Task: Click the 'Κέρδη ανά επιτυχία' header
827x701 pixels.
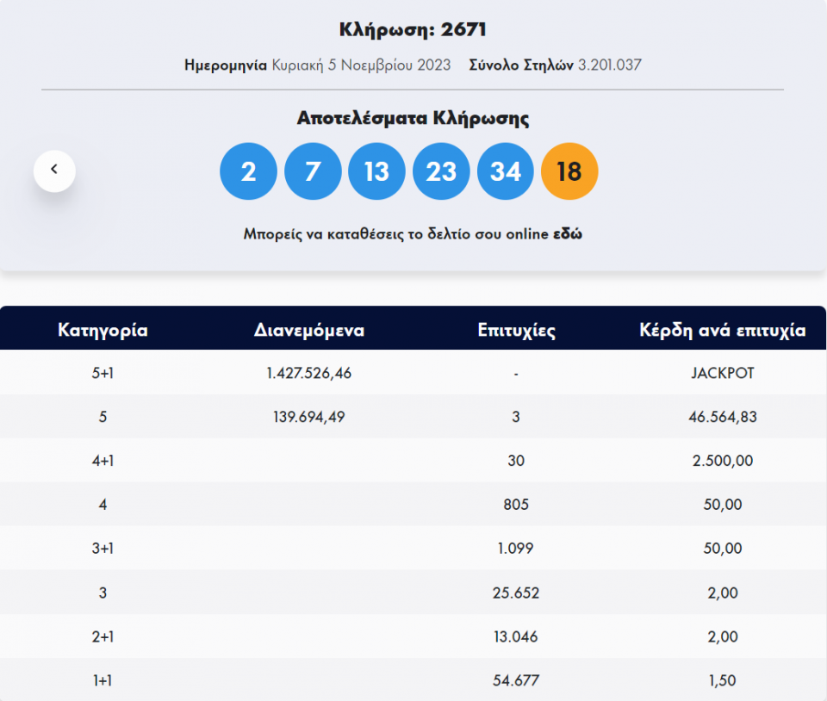Action: pyautogui.click(x=722, y=330)
